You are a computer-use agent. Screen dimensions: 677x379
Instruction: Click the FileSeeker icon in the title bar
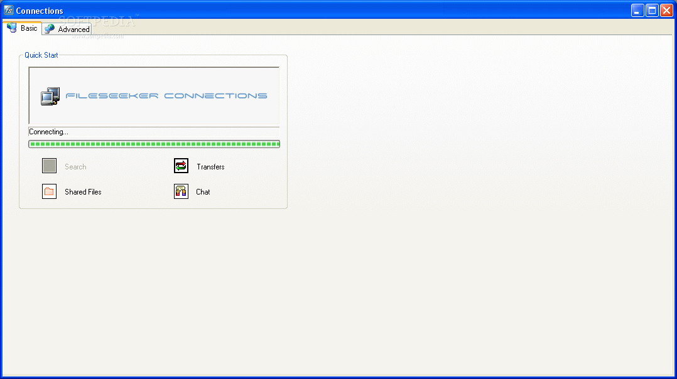pos(9,10)
